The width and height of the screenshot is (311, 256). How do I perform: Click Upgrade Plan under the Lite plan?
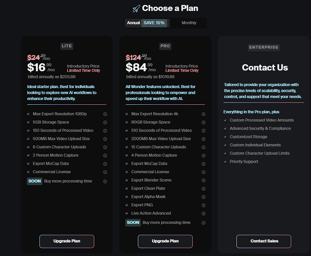[67, 241]
